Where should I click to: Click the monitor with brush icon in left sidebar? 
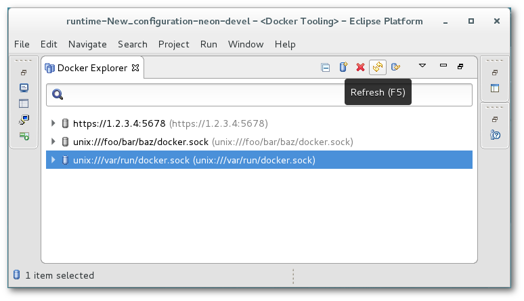[24, 120]
